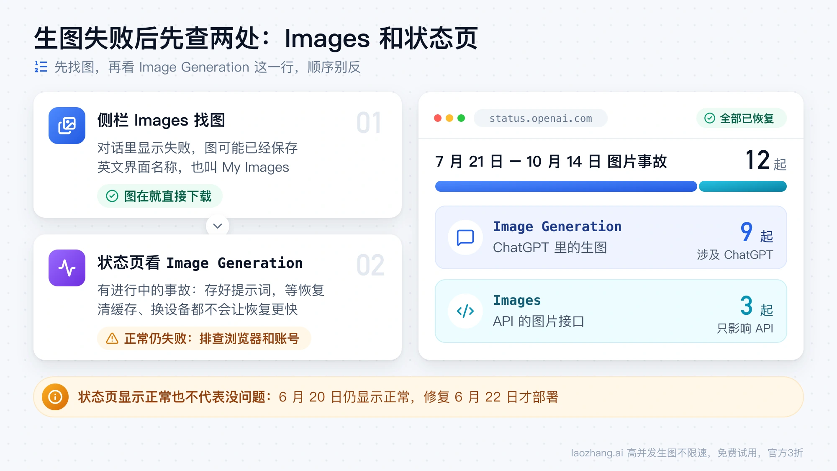This screenshot has width=837, height=471.
Task: Click the orange info icon in the bottom banner
Action: click(55, 397)
